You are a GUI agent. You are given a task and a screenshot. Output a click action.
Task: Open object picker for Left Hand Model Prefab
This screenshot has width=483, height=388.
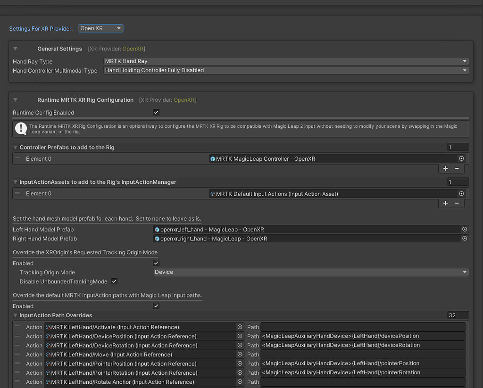pos(465,230)
